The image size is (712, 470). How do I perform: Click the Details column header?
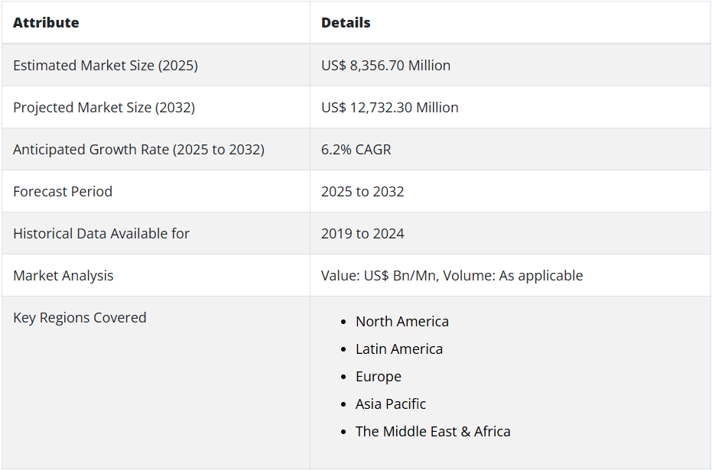tap(346, 23)
